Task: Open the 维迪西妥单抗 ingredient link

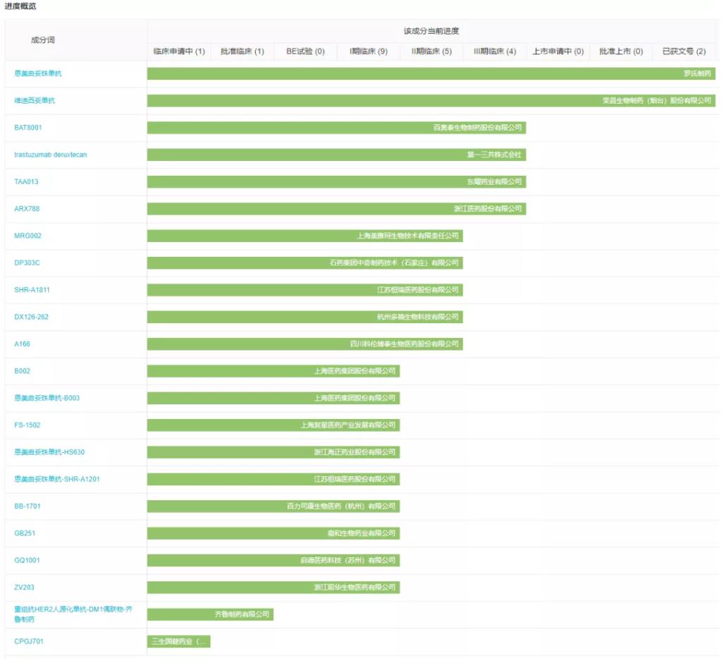Action: (35, 100)
